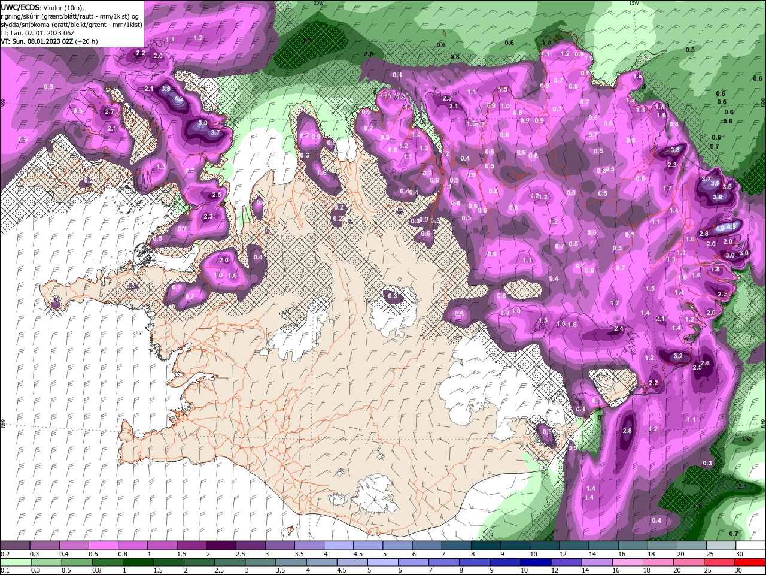Pick the white top-row swatch after 30
Screen dimensions: 766x575
coord(750,546)
